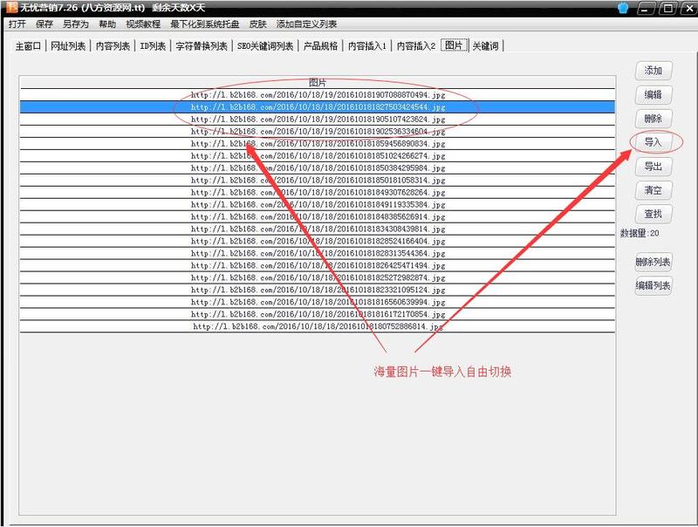This screenshot has height=527, width=698.
Task: Choose 另存为 from the menu bar
Action: pyautogui.click(x=76, y=24)
